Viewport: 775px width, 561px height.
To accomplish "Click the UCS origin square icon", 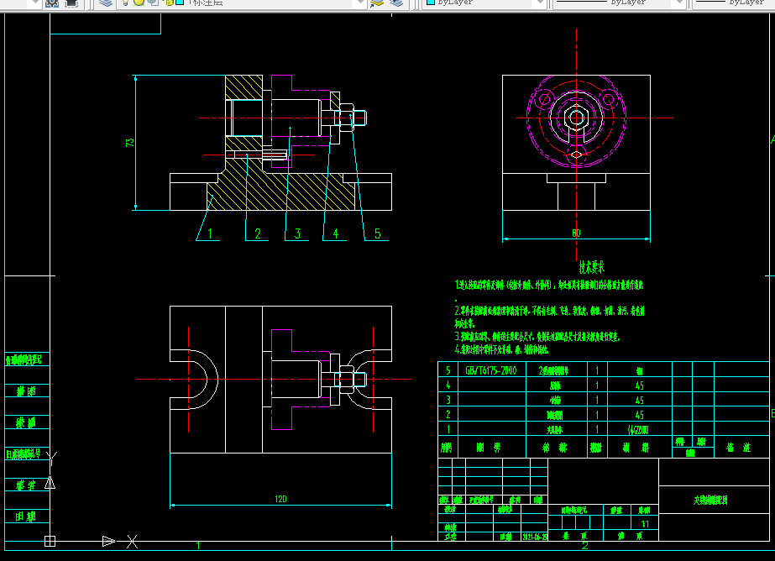I will pos(50,541).
